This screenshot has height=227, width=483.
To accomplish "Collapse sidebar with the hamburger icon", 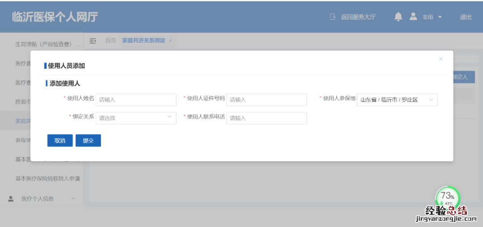I will (x=93, y=41).
